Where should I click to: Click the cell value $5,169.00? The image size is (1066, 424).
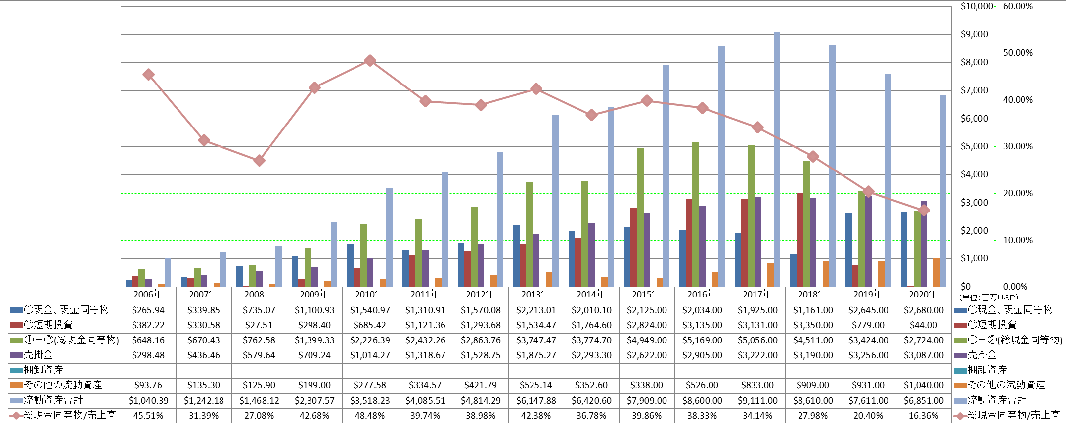pyautogui.click(x=702, y=340)
